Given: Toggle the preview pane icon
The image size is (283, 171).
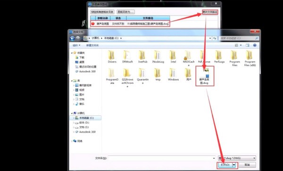Looking at the screenshot, I should pos(247,45).
